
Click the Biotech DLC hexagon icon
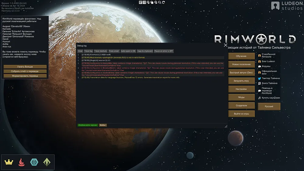point(34,162)
